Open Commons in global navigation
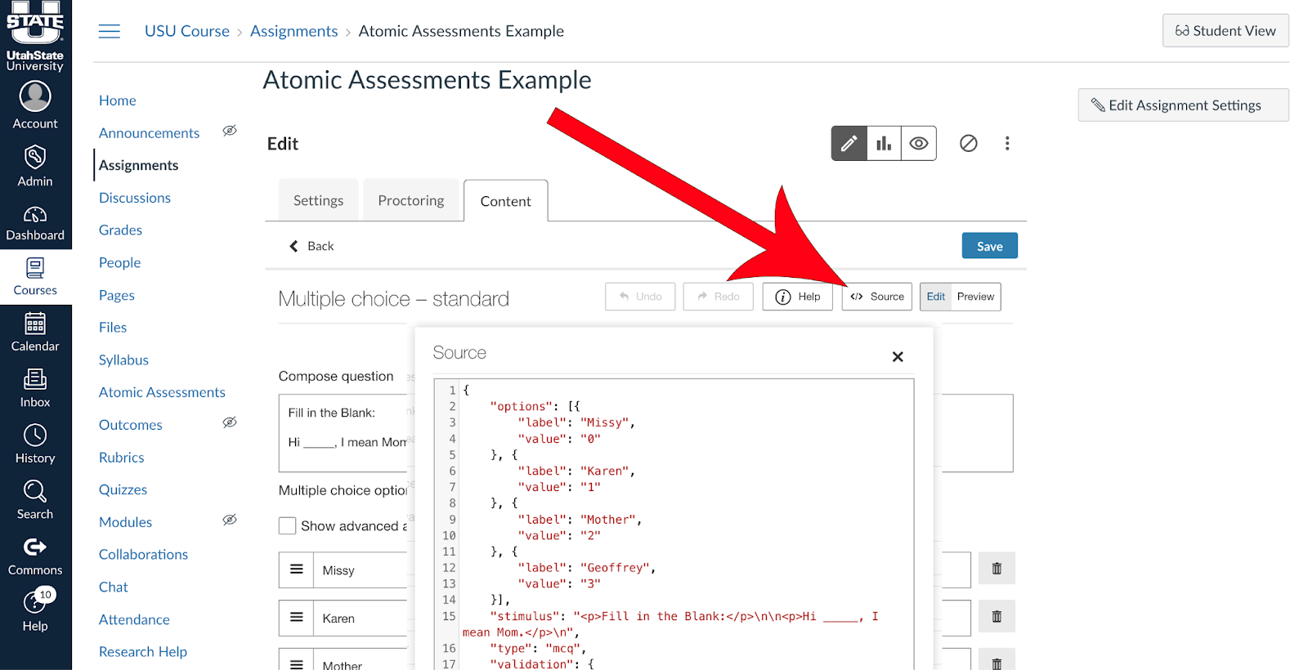 pyautogui.click(x=35, y=556)
